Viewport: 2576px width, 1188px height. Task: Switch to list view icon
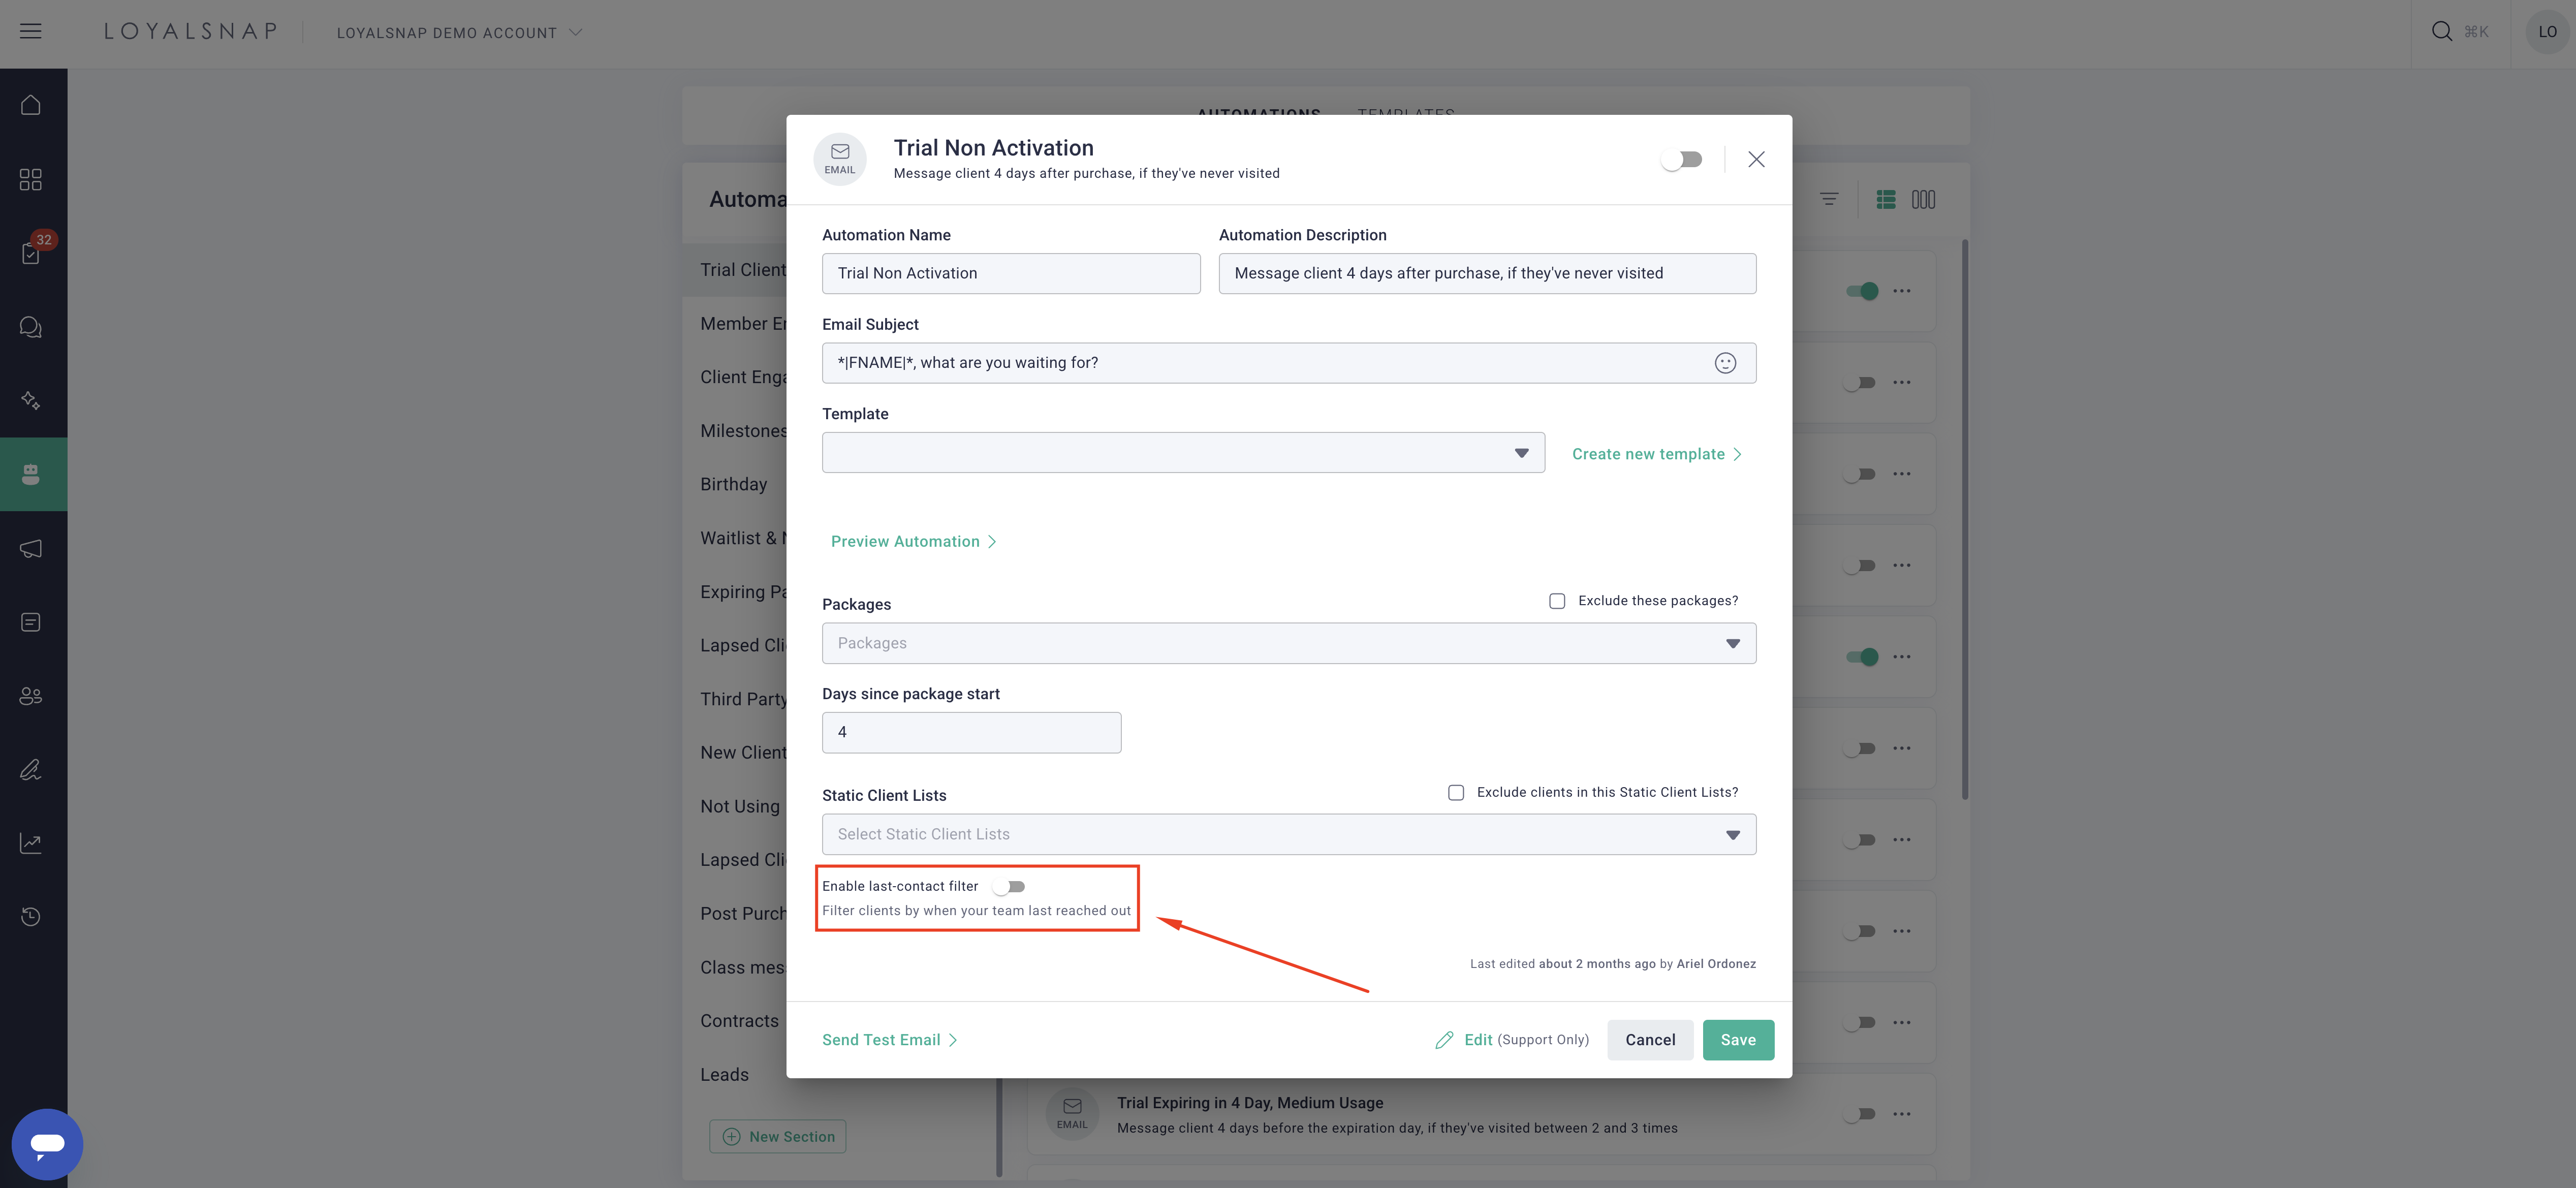coord(1886,199)
